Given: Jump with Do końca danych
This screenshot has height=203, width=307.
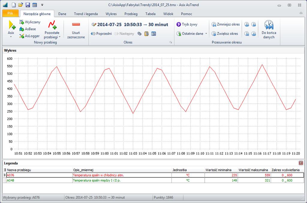Looking at the screenshot, I should (269, 29).
